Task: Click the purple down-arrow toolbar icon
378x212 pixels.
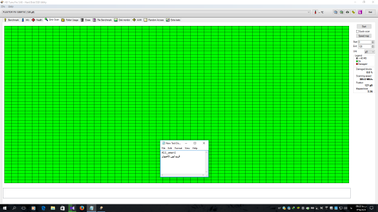Action: pyautogui.click(x=360, y=12)
